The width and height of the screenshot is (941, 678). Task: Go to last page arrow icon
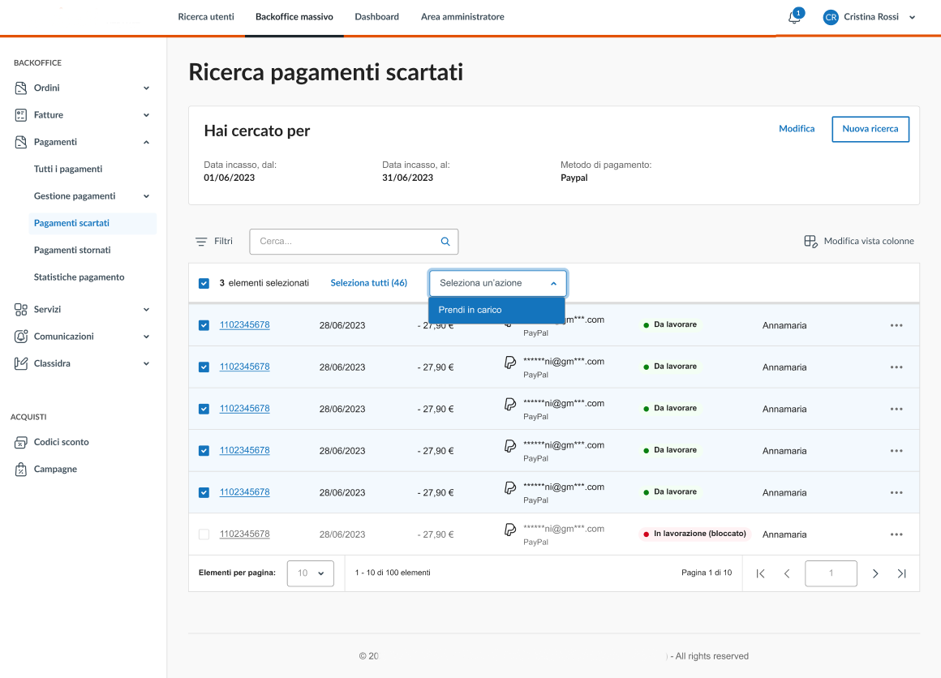pyautogui.click(x=901, y=573)
